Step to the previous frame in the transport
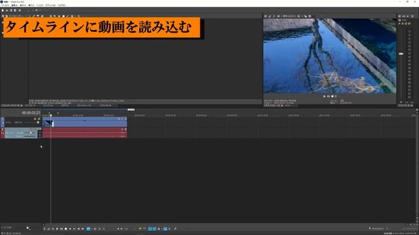The width and height of the screenshot is (419, 235). click(x=79, y=229)
